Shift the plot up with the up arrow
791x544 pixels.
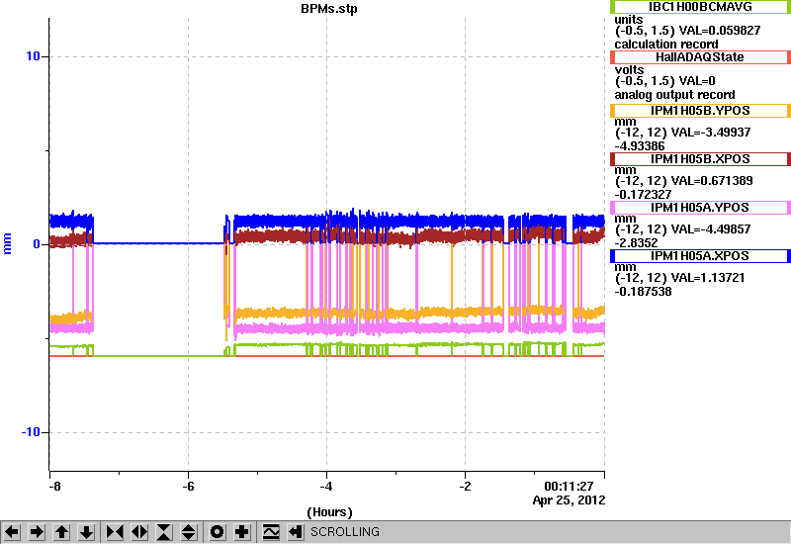(x=61, y=532)
